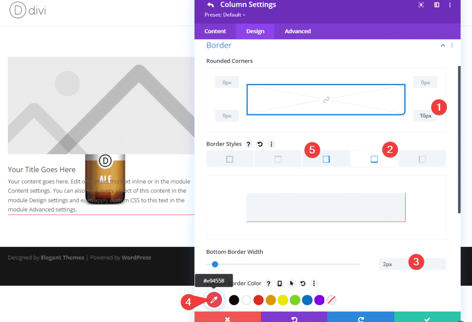Click the hover cursor icon for border color
Viewport: 472px width, 322px height.
[291, 283]
